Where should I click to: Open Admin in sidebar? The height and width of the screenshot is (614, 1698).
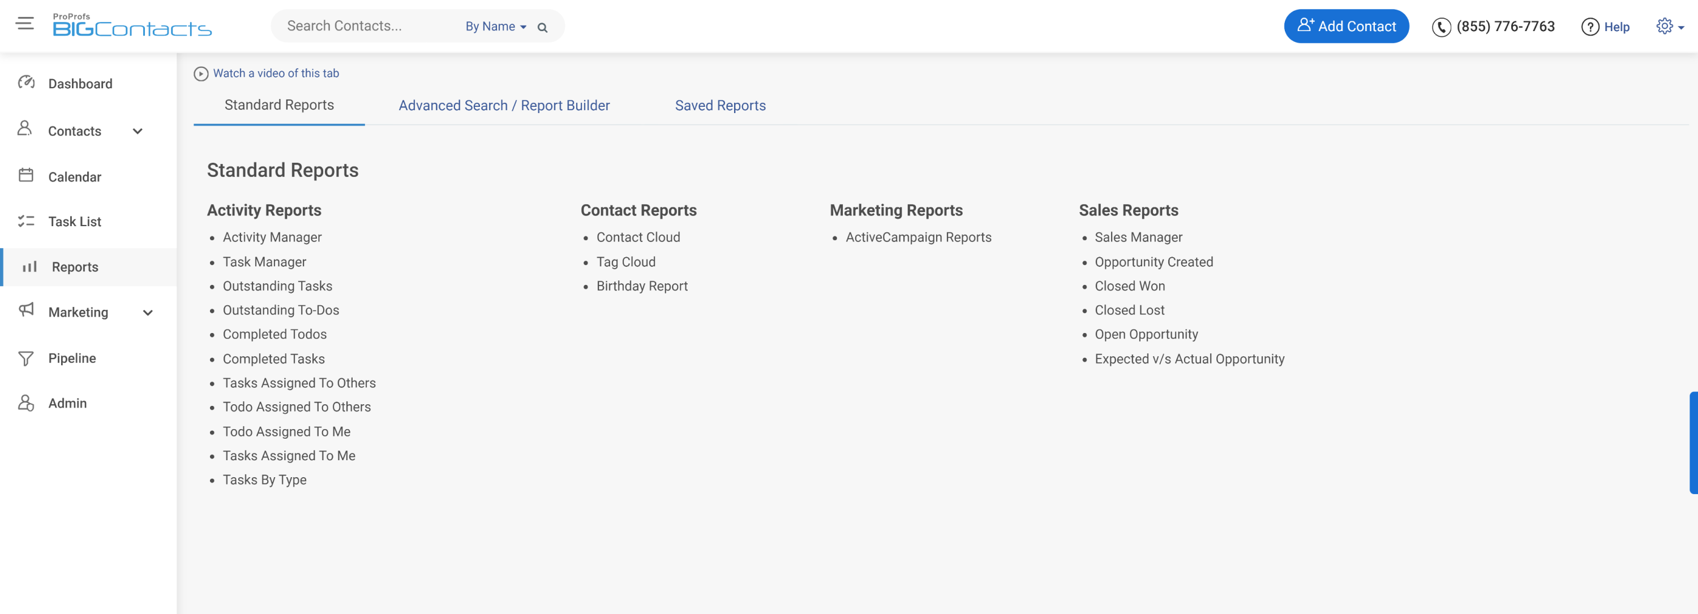pyautogui.click(x=67, y=403)
